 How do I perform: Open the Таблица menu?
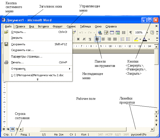coord(85,26)
